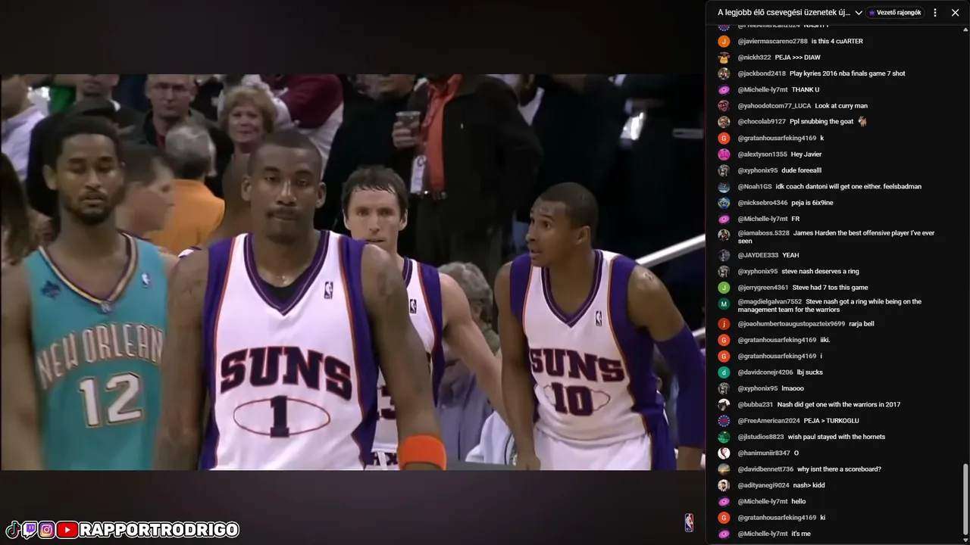Select the username @iamaboss.5328
Viewport: 970px width, 545px height.
(763, 233)
